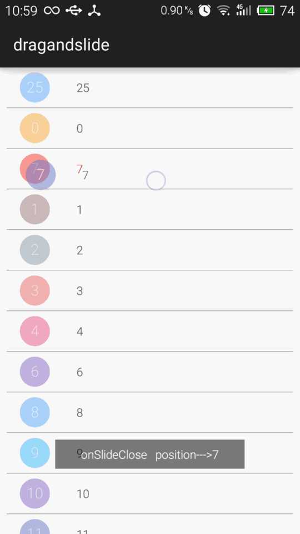Image resolution: width=300 pixels, height=534 pixels.
Task: Click the pink circle avatar labeled 4
Action: coord(34,331)
